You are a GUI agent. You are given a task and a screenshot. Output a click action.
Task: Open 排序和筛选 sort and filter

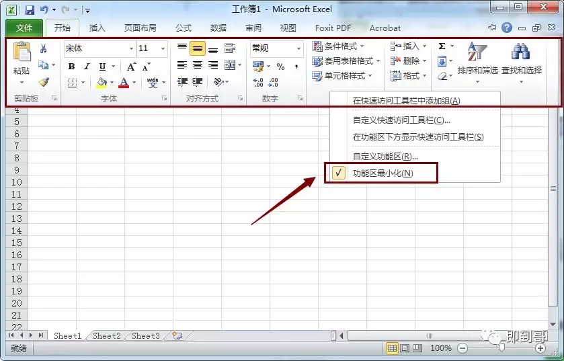[x=478, y=62]
